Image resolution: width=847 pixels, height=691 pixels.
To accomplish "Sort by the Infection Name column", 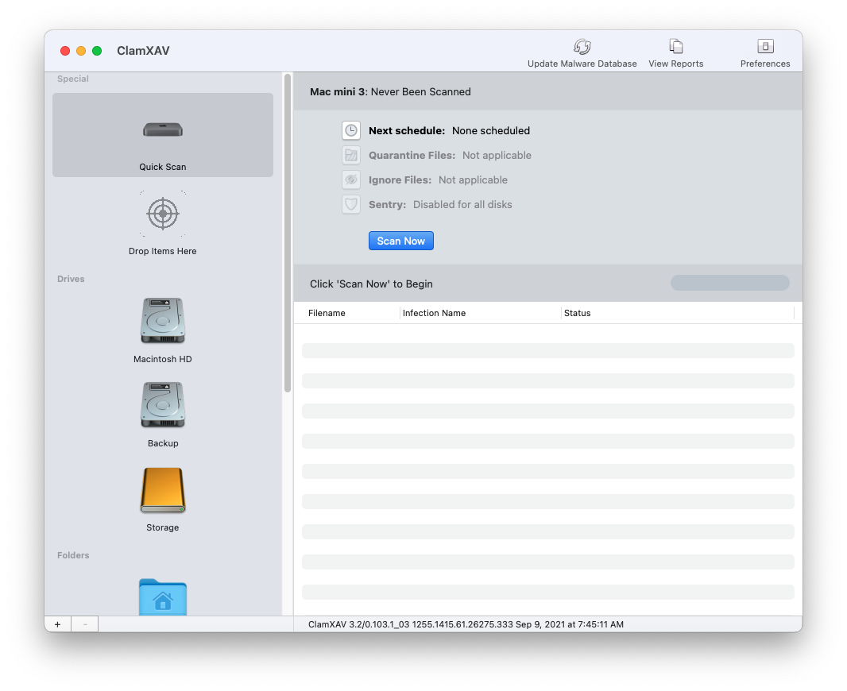I will tap(434, 313).
